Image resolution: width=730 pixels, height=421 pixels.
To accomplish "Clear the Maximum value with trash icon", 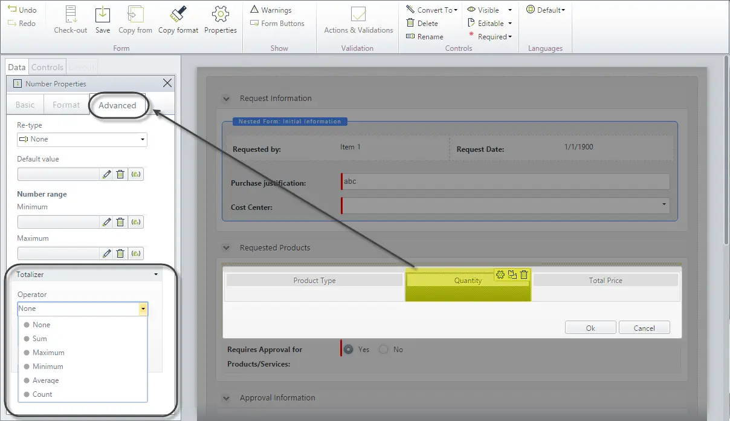I will click(120, 253).
